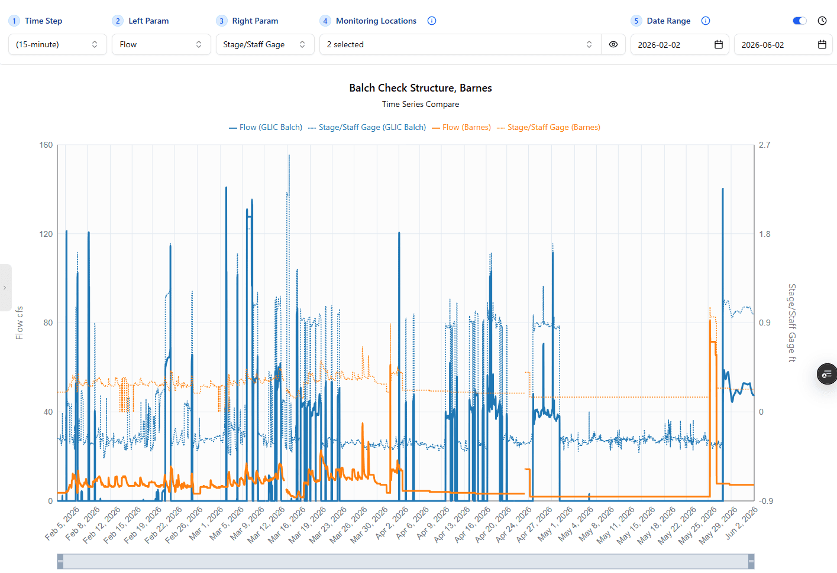837x573 pixels.
Task: Open the clock history icon
Action: coord(822,21)
